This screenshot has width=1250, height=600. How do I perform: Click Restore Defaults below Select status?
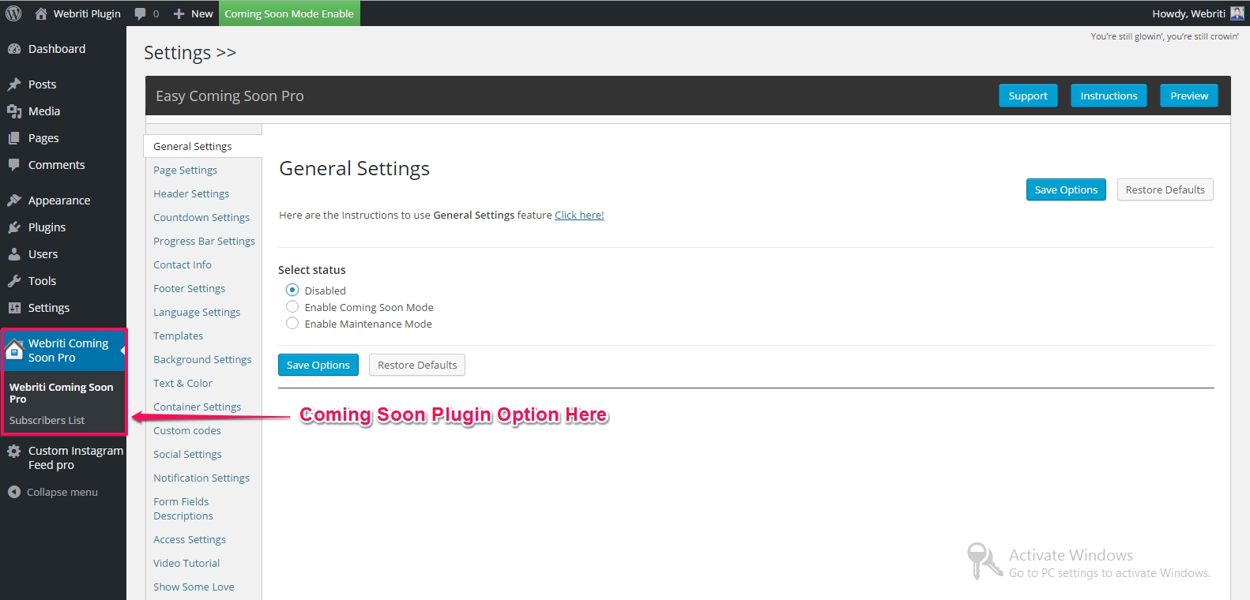click(417, 365)
